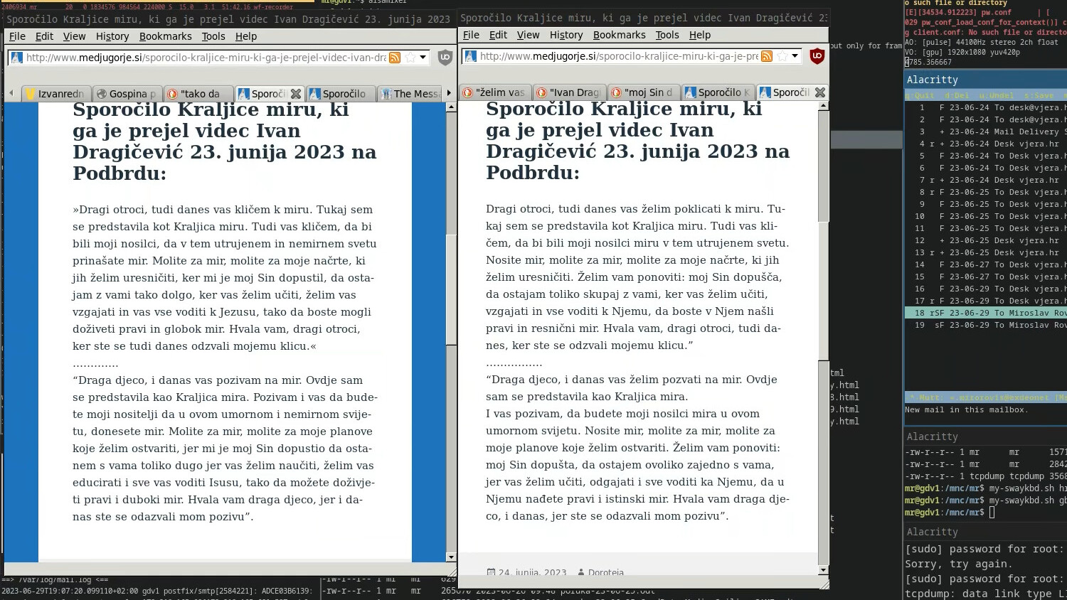Click "New mail in this mailbox." status line
1067x600 pixels.
tap(965, 409)
